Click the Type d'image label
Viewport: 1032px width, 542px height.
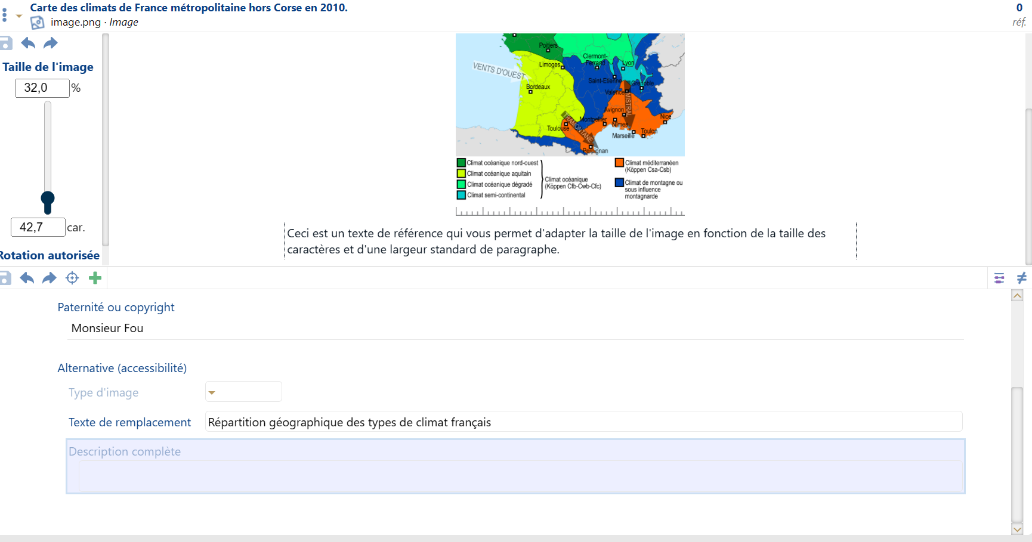coord(104,392)
